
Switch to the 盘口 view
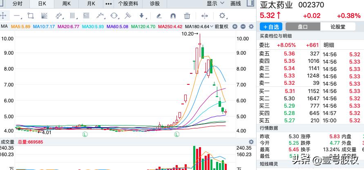pyautogui.click(x=302, y=26)
